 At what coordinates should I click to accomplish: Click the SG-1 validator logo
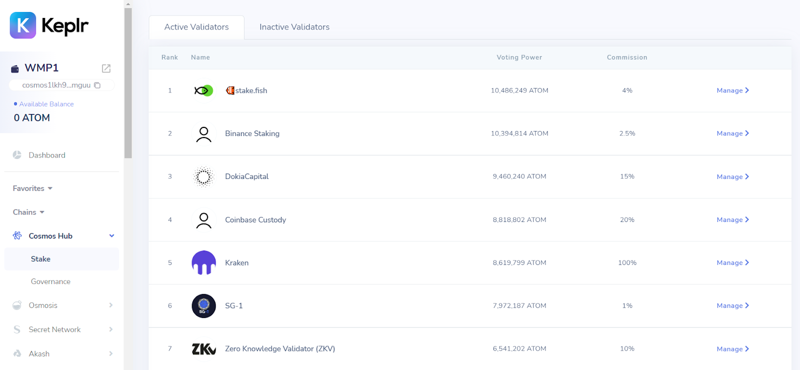pyautogui.click(x=203, y=305)
